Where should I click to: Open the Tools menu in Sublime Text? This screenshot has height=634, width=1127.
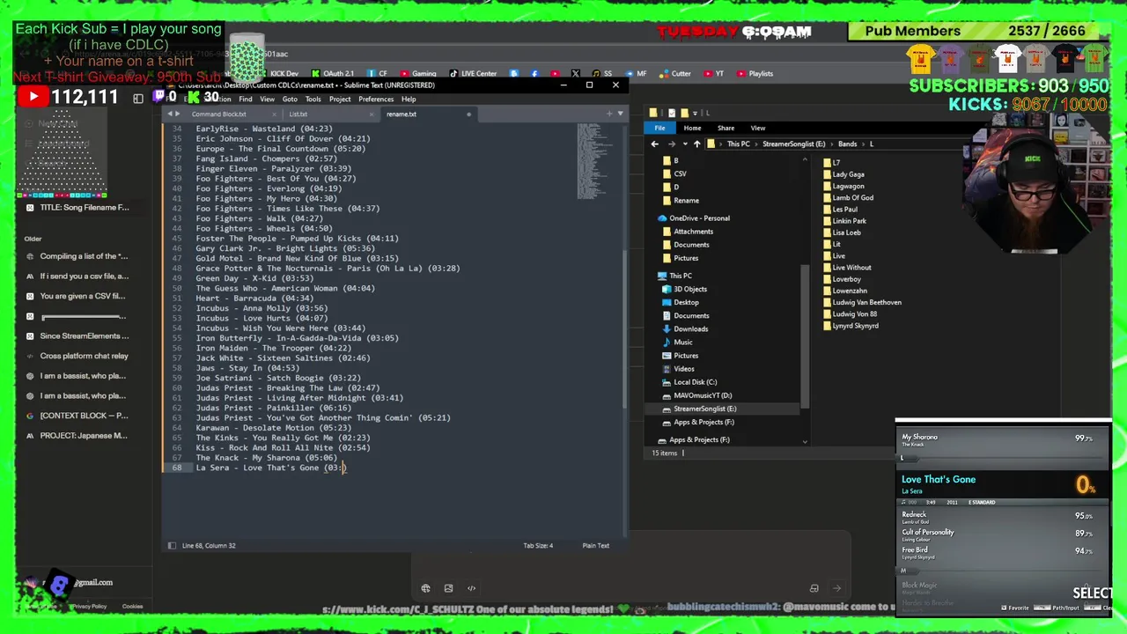pyautogui.click(x=313, y=99)
